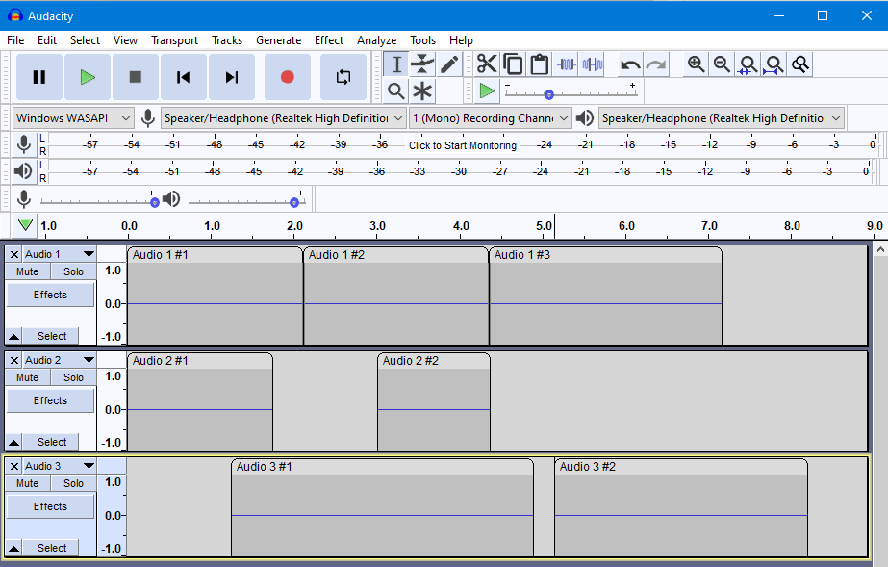Viewport: 888px width, 567px height.
Task: Open Effects for Audio 3 track
Action: pyautogui.click(x=50, y=507)
